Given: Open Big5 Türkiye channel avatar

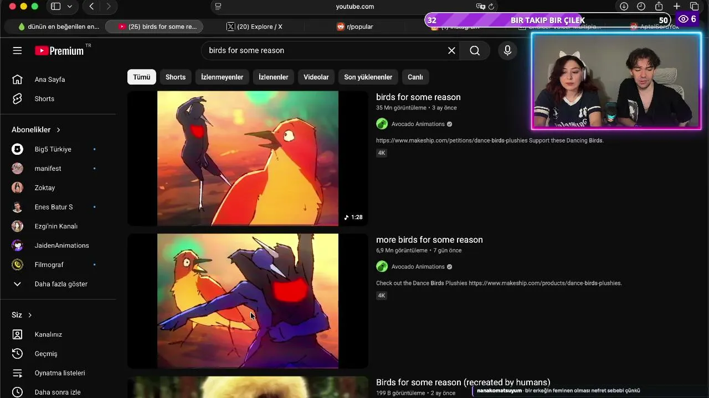Looking at the screenshot, I should pos(18,149).
